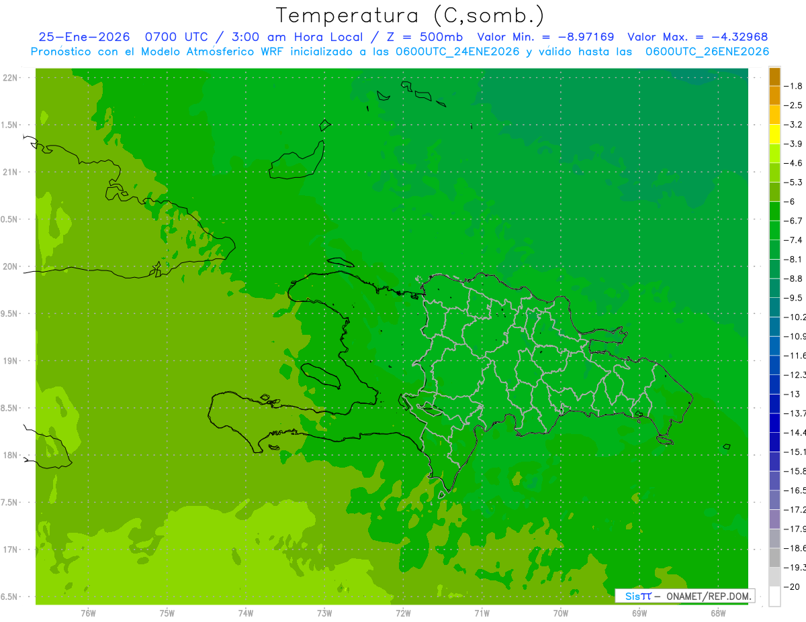Image resolution: width=806 pixels, height=622 pixels.
Task: Click the '70W' longitude label
Action: pyautogui.click(x=561, y=613)
